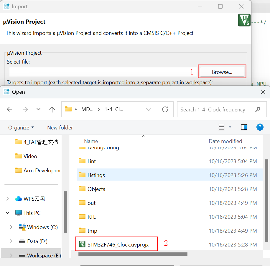Viewport: 270px width, 266px height.
Task: Open the Organize dropdown menu
Action: 21,128
